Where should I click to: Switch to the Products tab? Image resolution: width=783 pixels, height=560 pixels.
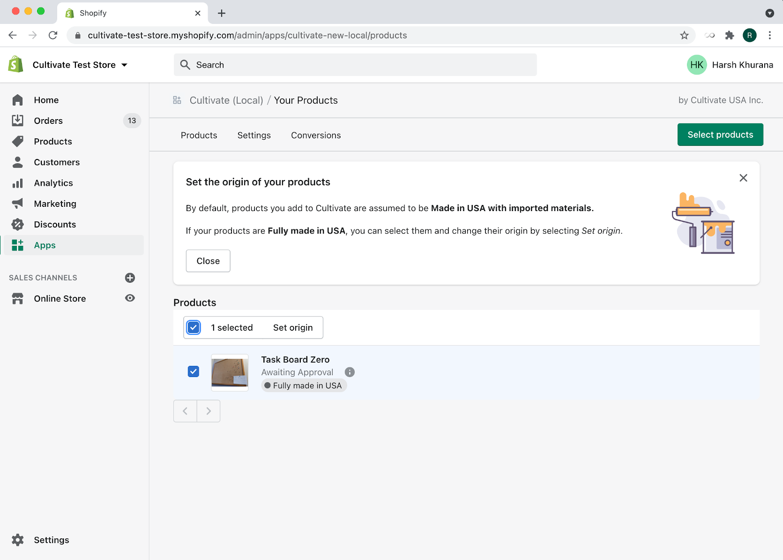click(199, 135)
